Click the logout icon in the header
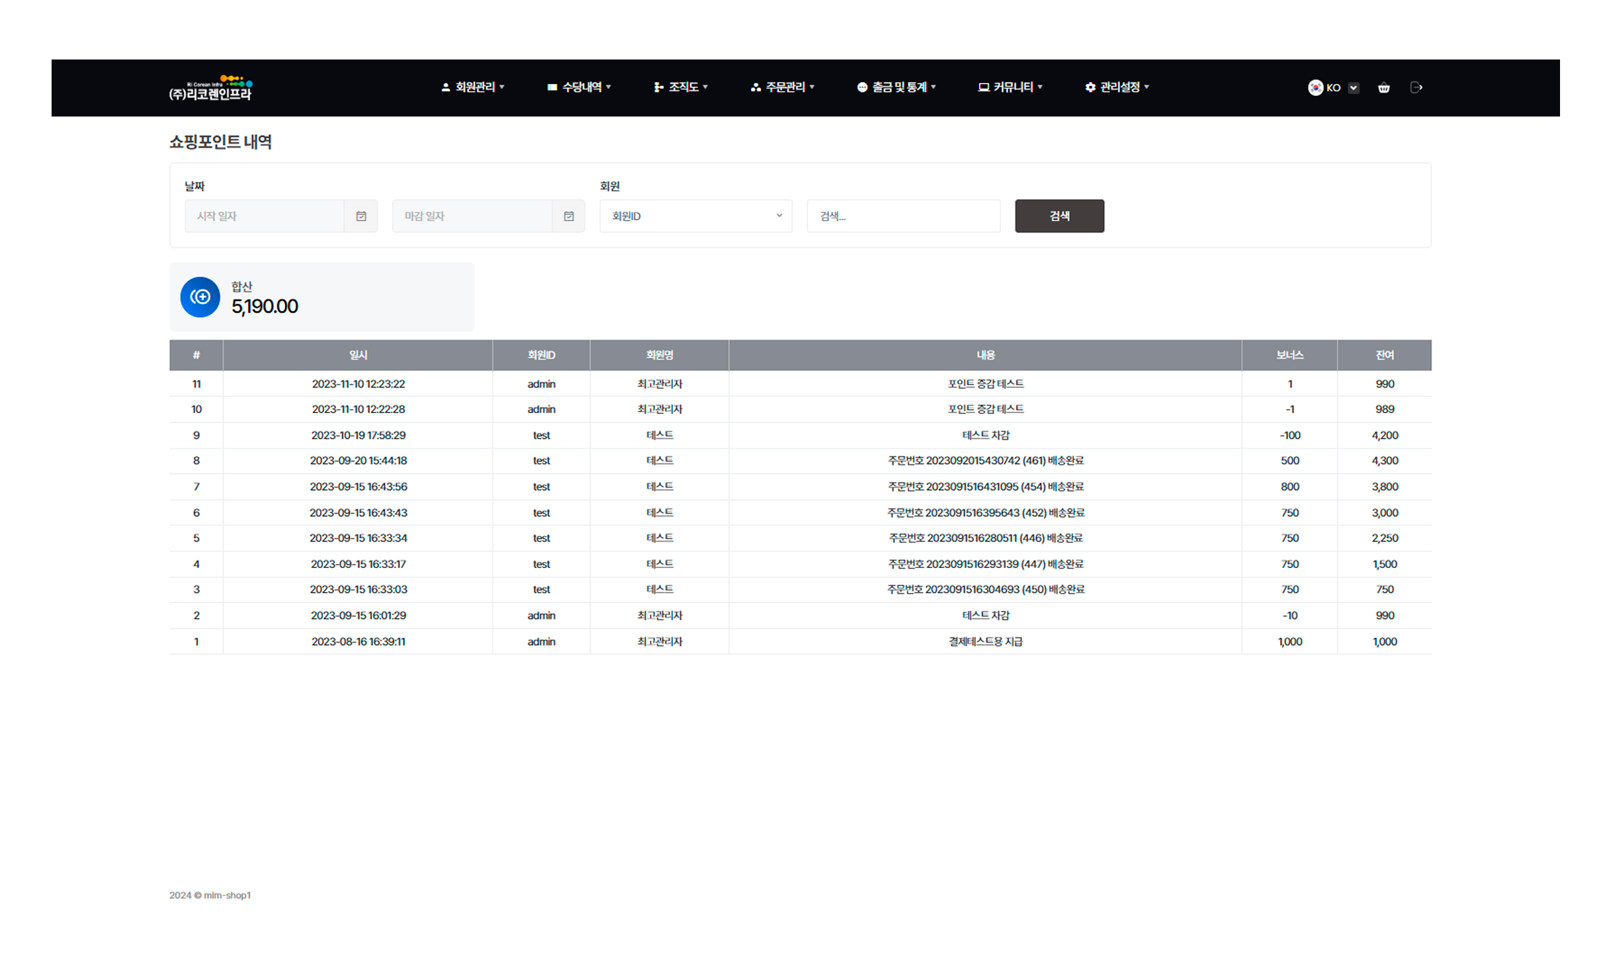The width and height of the screenshot is (1609, 962). pyautogui.click(x=1416, y=87)
